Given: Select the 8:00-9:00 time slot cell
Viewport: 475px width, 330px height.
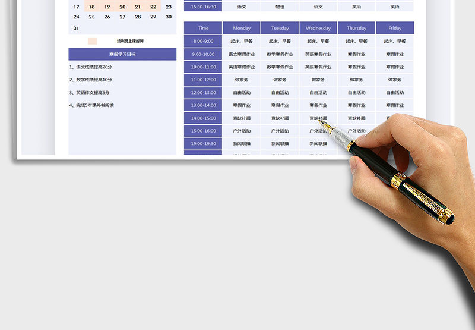Looking at the screenshot, I should (x=203, y=41).
